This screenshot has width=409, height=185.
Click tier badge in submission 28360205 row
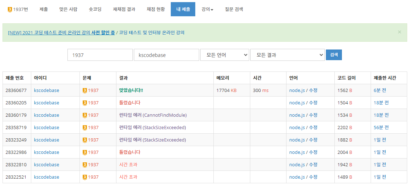[85, 103]
